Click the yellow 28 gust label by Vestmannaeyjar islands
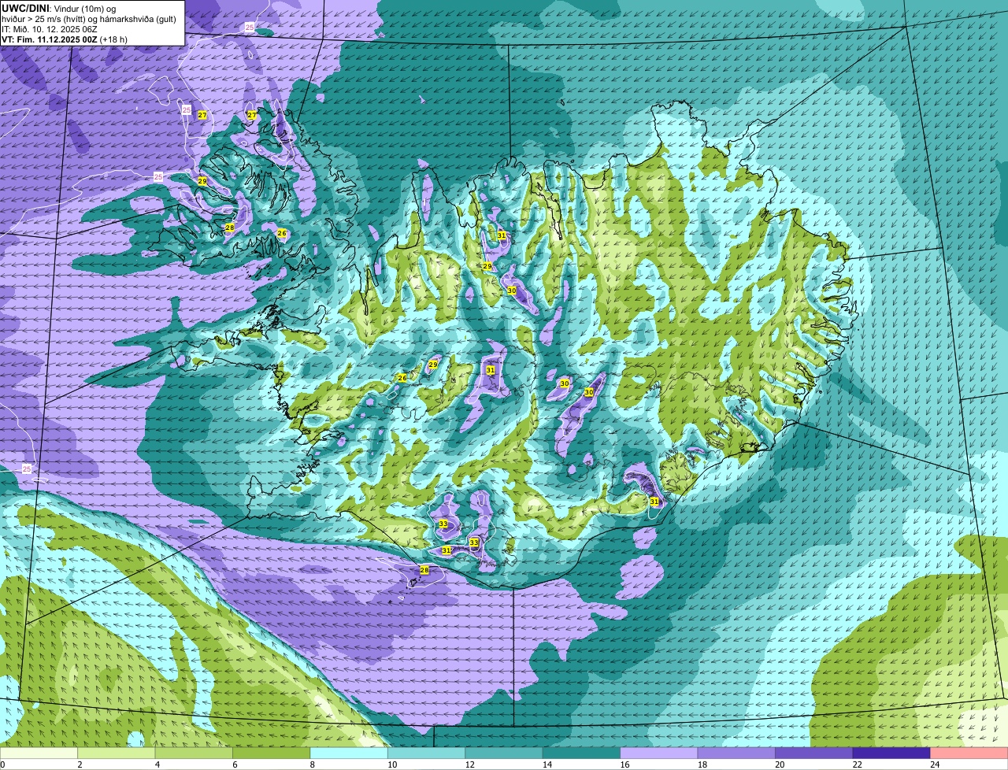1008x770 pixels. click(424, 570)
